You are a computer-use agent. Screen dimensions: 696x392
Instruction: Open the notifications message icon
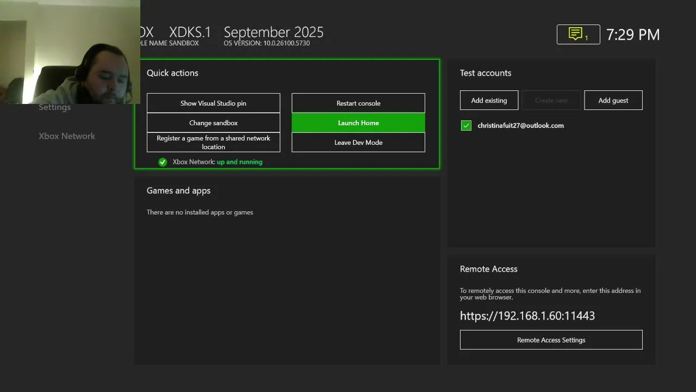pos(578,34)
